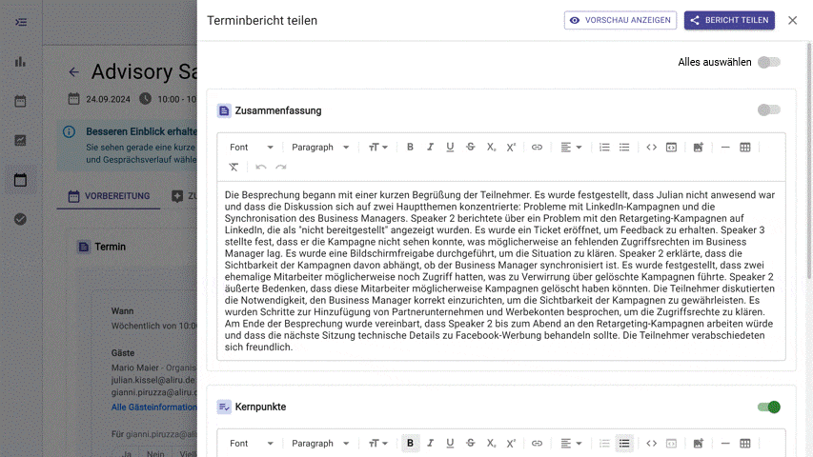Insert image in Kernpunkte editor
813x457 pixels.
[x=699, y=443]
